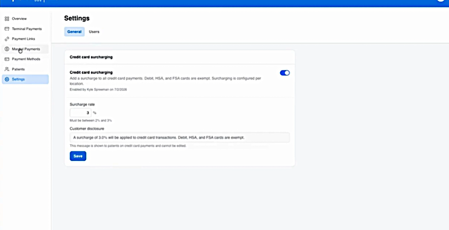Click the Manual Payments dollar icon
Image resolution: width=449 pixels, height=230 pixels.
pos(7,49)
